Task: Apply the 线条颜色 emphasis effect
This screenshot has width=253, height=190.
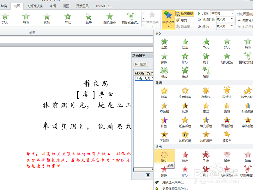Action: (185, 122)
